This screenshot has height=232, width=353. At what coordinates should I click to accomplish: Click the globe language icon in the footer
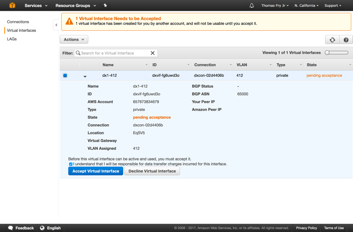42,228
